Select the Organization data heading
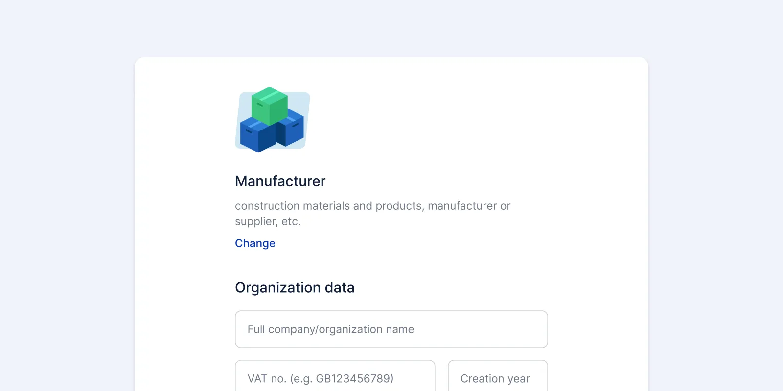Viewport: 783px width, 391px height. point(295,287)
